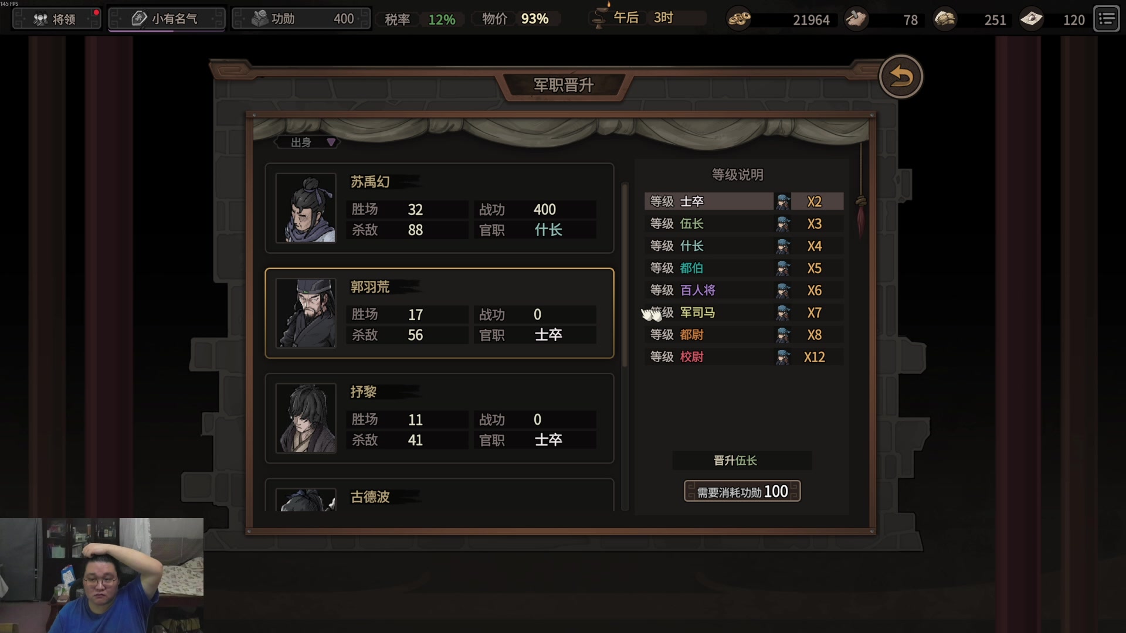Screen dimensions: 1126x633
Task: Click the afternoon time lamp icon
Action: (x=599, y=16)
